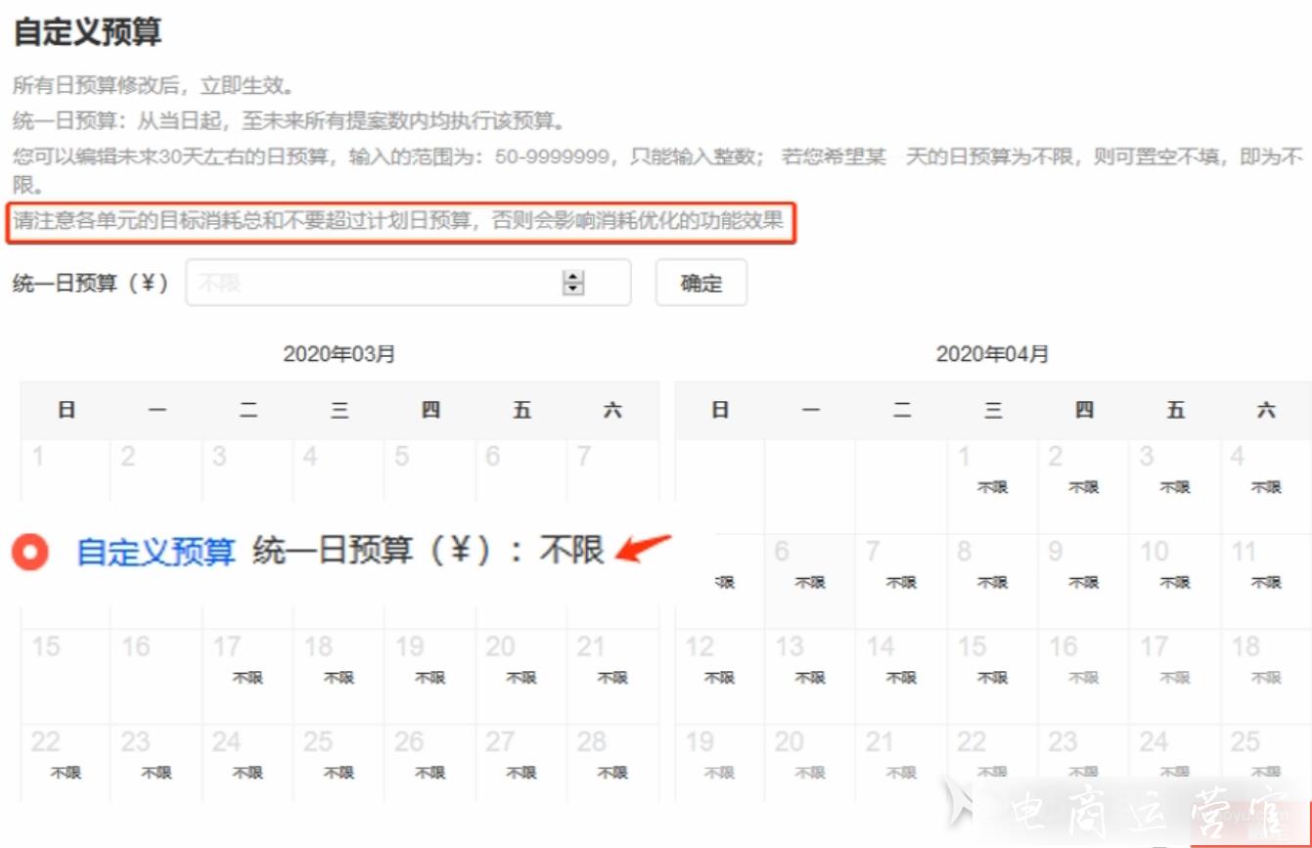Open April 1 budget cell

[x=992, y=485]
